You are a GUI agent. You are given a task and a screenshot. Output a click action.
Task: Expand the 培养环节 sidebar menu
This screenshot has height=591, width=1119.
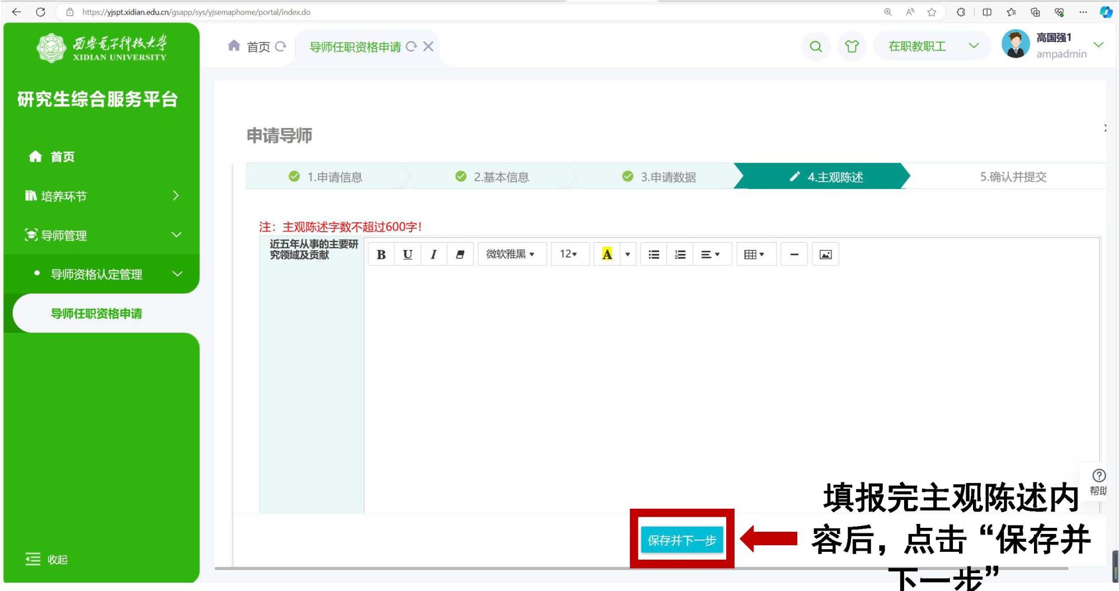(101, 196)
